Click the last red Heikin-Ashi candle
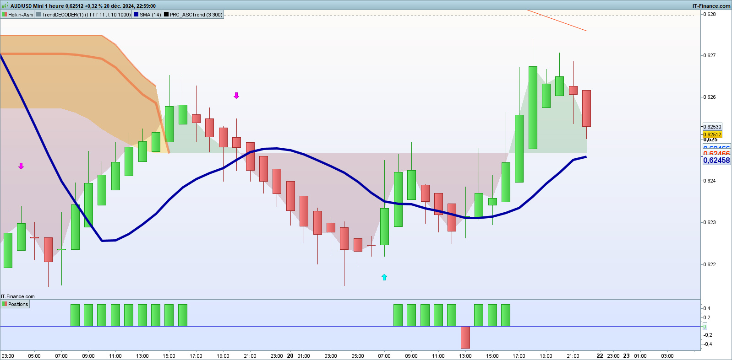732x360 pixels. [x=586, y=108]
